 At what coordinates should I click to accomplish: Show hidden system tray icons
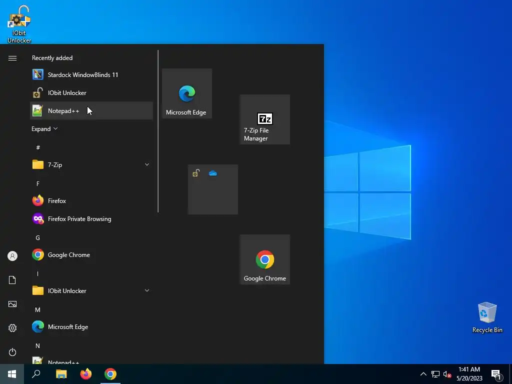click(x=423, y=374)
